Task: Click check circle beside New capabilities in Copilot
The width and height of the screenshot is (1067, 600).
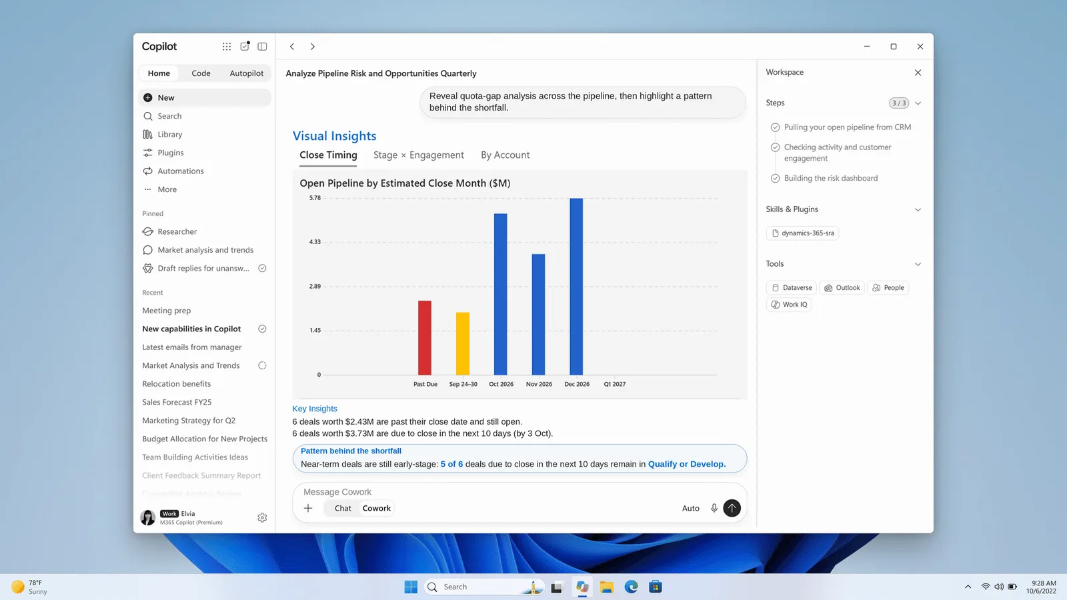Action: [x=262, y=329]
